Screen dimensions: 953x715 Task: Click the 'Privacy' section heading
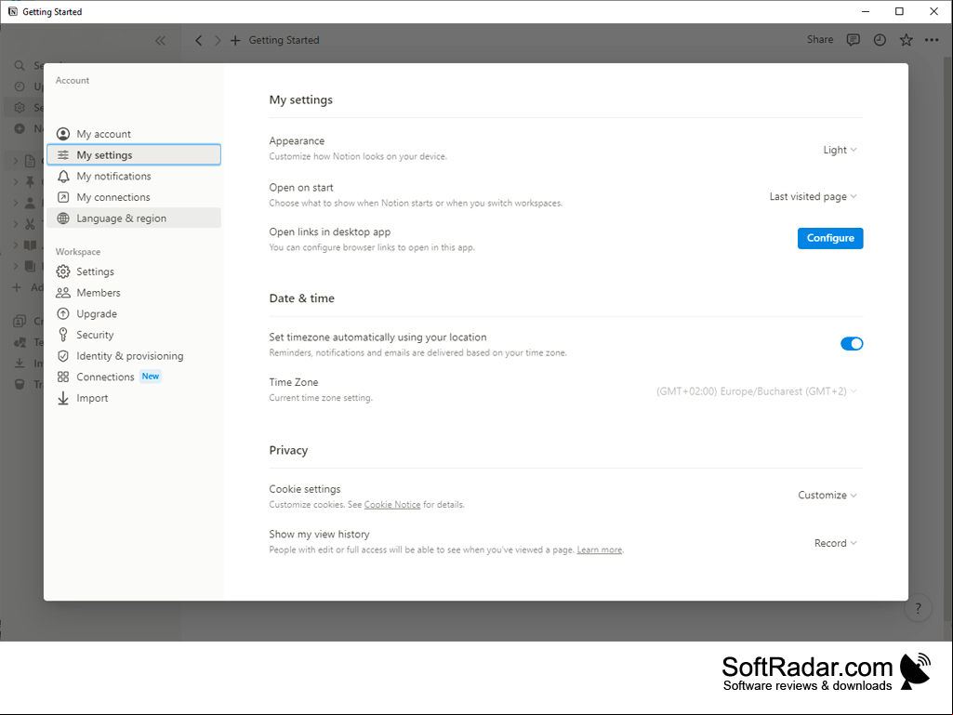point(289,451)
